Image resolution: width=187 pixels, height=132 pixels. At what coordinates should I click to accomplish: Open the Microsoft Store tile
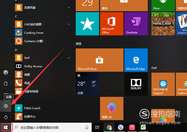99,60
